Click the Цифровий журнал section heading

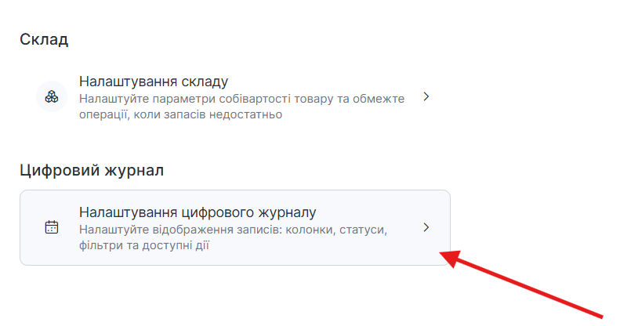pyautogui.click(x=92, y=169)
